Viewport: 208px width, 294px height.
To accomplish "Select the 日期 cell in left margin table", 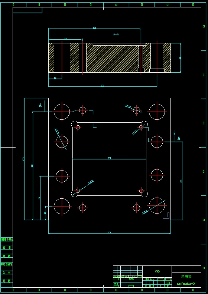I will click(7, 281).
